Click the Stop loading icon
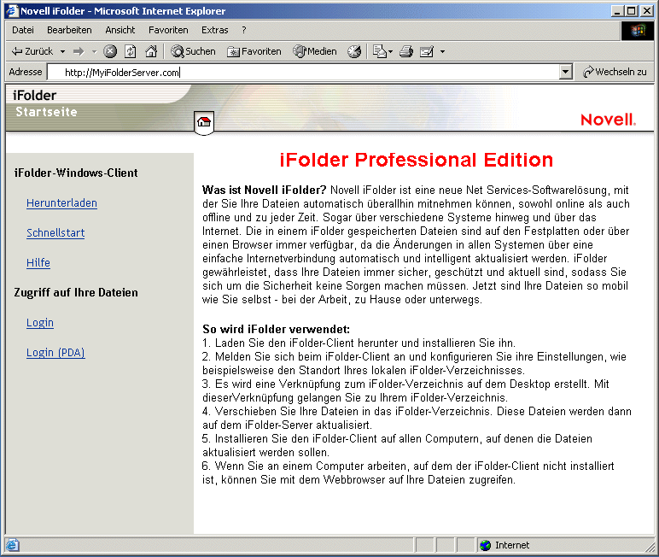Image resolution: width=659 pixels, height=557 pixels. [x=110, y=51]
